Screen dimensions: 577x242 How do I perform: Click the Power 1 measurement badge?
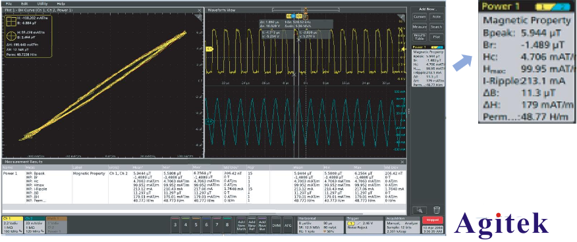click(427, 66)
